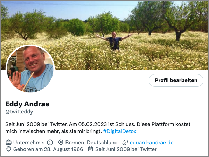Visit the eduard-andrae.de website link
Viewport: 209px width, 157px height.
pos(152,143)
